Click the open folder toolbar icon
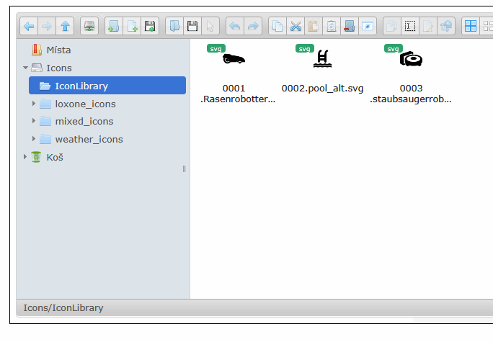 [174, 26]
